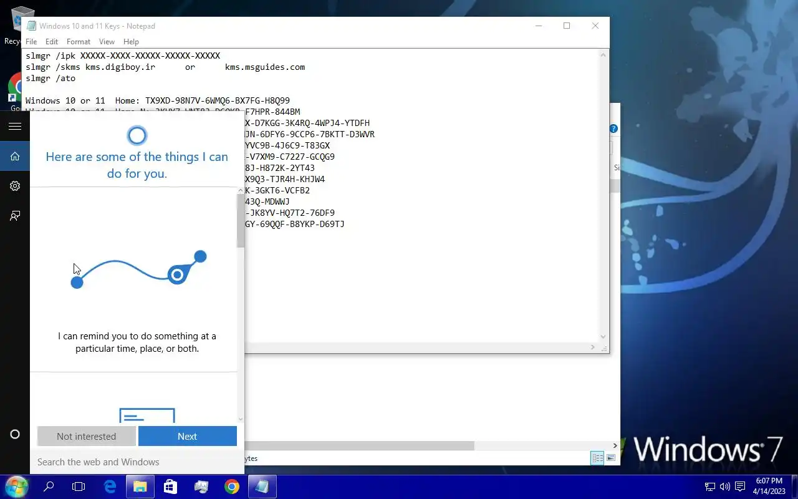798x499 pixels.
Task: Open the Action Center notifications icon
Action: click(740, 487)
